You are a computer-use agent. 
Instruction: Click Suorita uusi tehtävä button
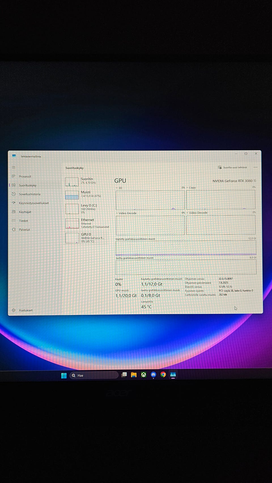232,167
